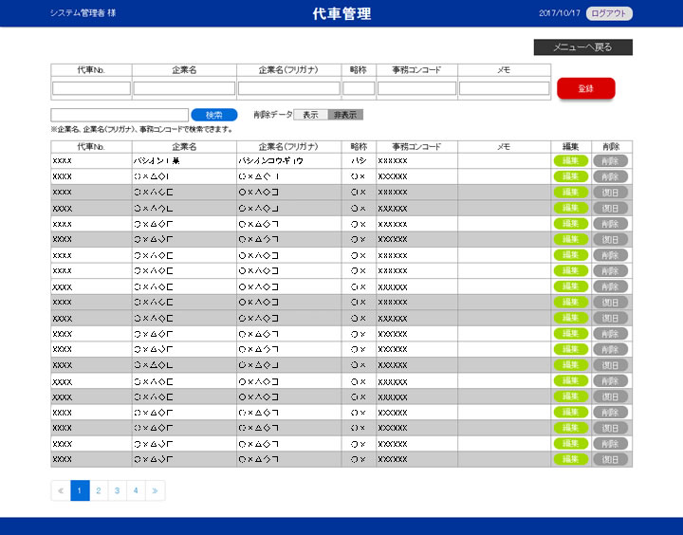This screenshot has width=683, height=535.
Task: Log out using ログアウト button
Action: (609, 13)
